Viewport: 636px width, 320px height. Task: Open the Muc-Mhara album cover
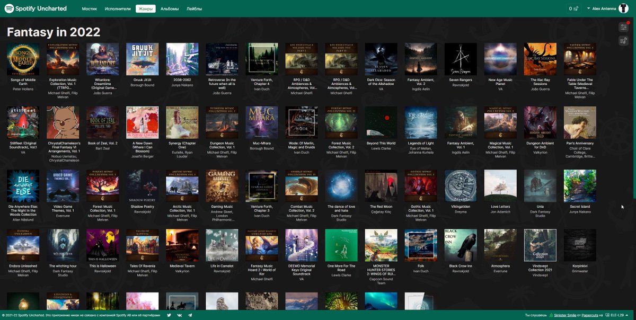(262, 122)
